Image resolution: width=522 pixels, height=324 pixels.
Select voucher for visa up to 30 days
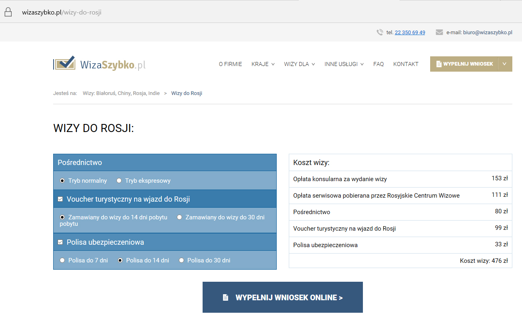point(179,217)
